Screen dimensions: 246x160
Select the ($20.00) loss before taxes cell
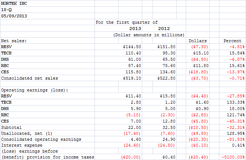pos(131,157)
